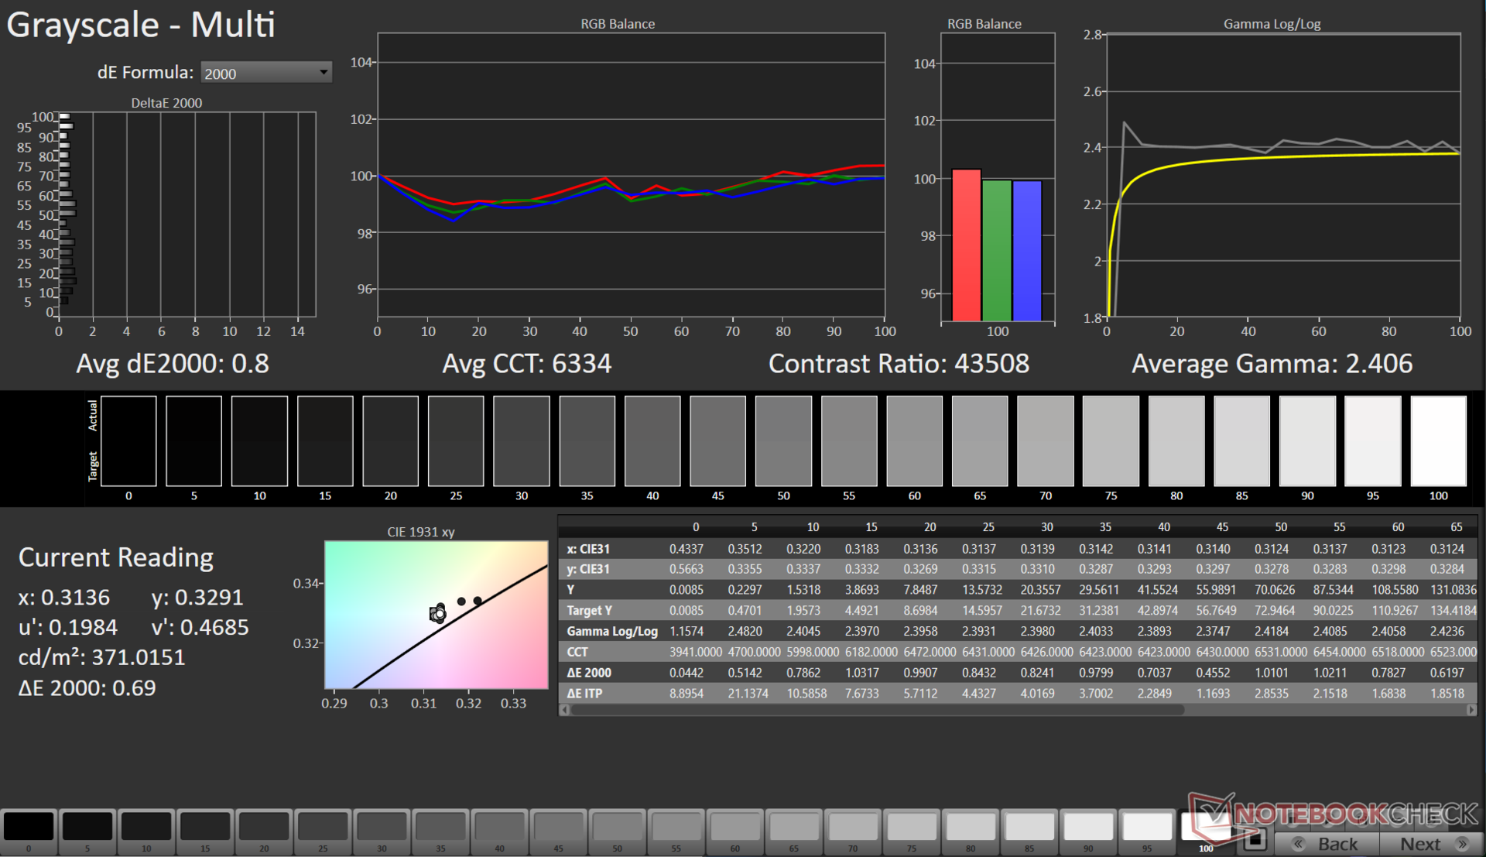
Task: Click the CIE 1931 xy chromaticity diagram
Action: (436, 614)
